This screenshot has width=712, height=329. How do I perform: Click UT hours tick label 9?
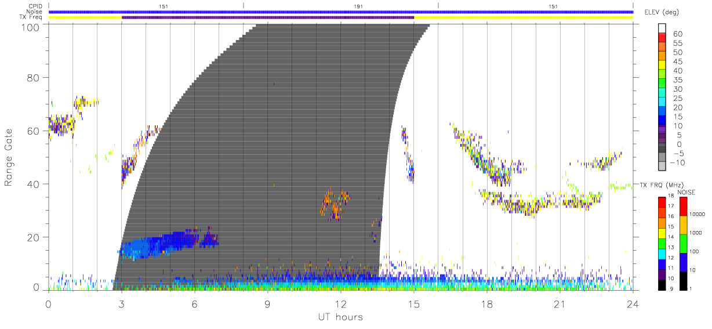coord(267,305)
